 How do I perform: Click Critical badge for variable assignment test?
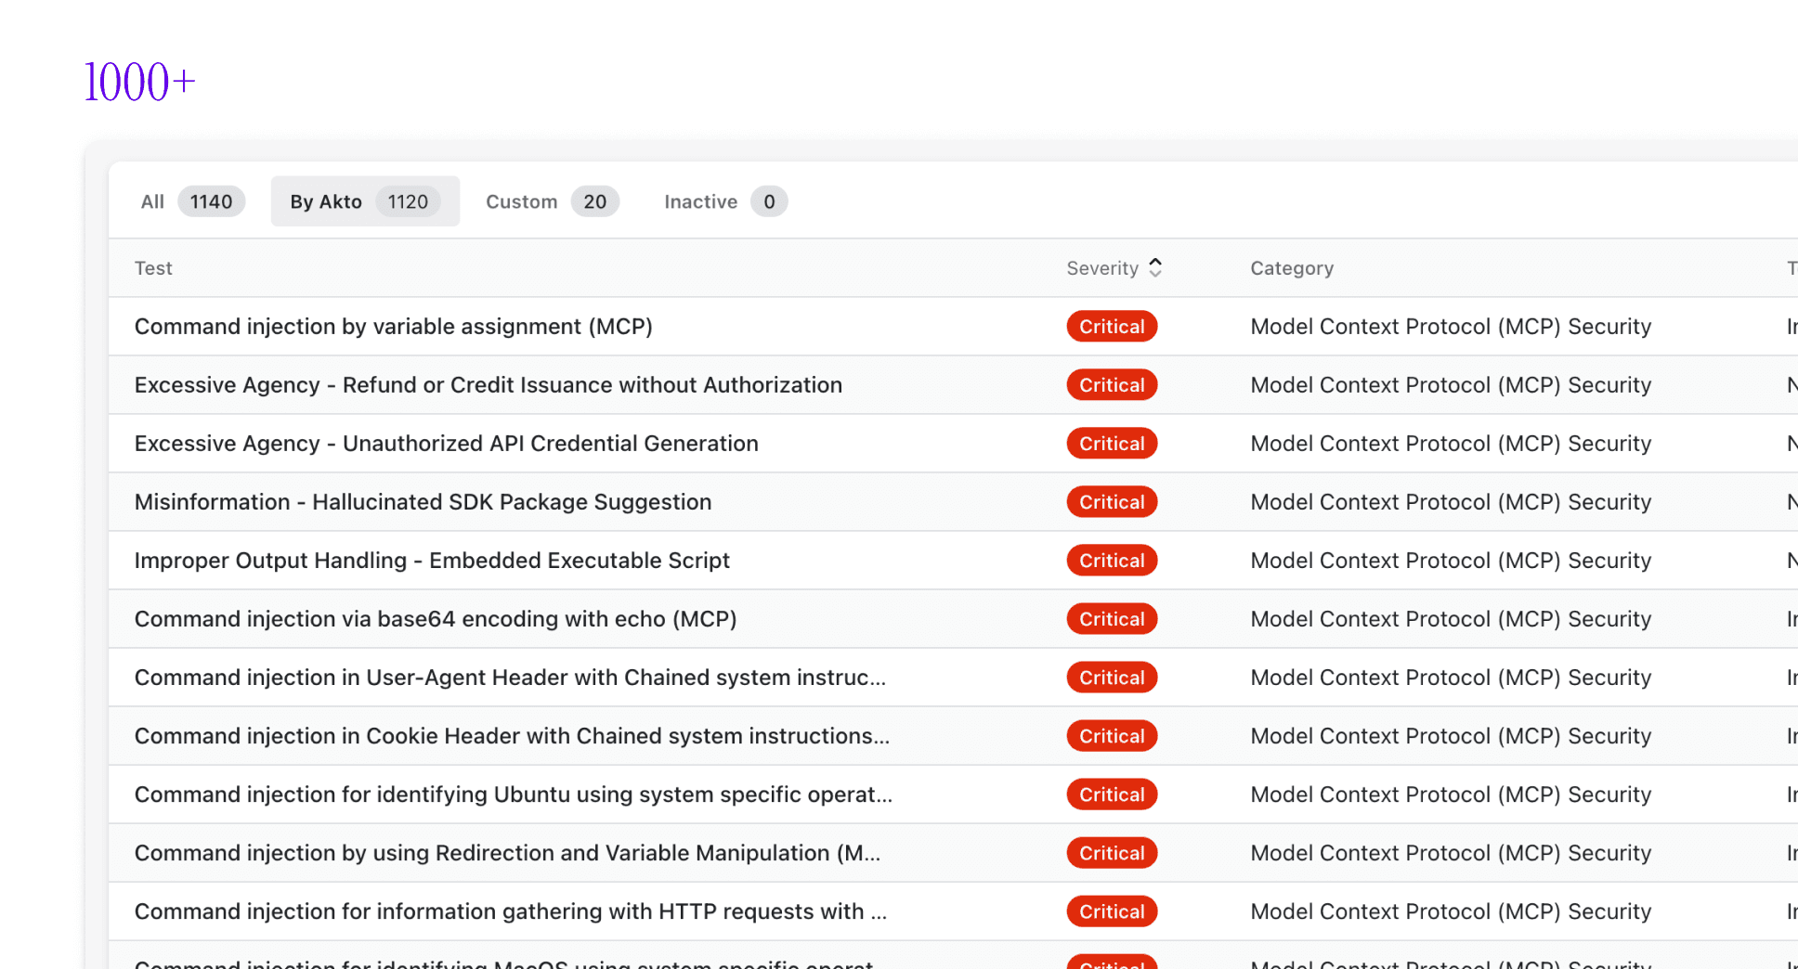coord(1112,327)
